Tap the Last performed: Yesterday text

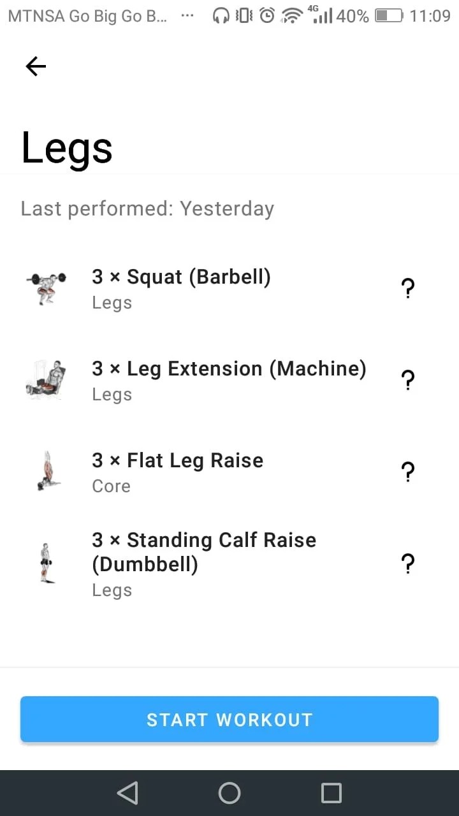147,208
